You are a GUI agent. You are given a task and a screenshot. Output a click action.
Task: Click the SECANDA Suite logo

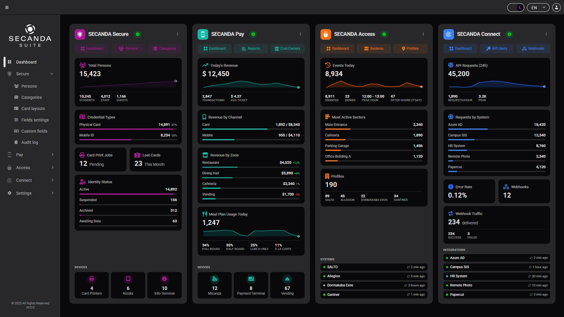pyautogui.click(x=30, y=36)
